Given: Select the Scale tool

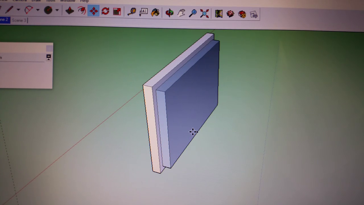Looking at the screenshot, I should pos(117,11).
